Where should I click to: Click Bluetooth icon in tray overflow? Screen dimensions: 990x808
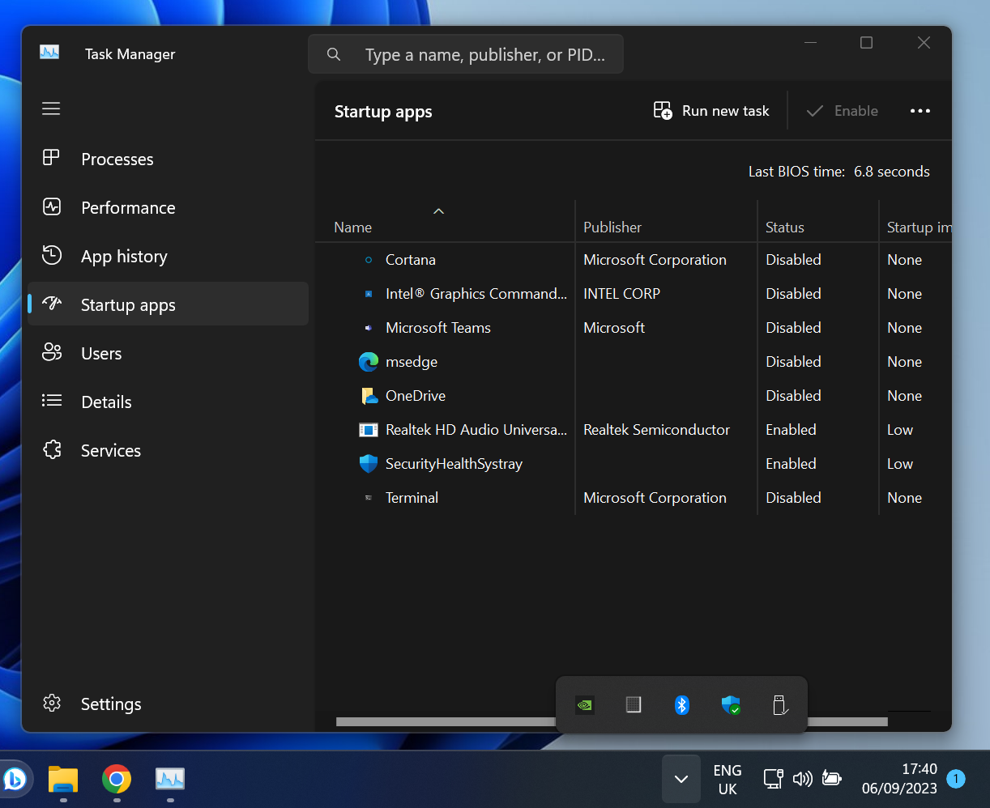[x=682, y=705]
